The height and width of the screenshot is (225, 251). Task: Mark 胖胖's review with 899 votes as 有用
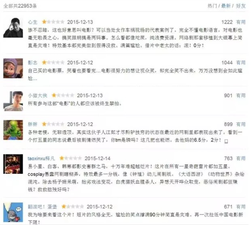tap(241, 124)
